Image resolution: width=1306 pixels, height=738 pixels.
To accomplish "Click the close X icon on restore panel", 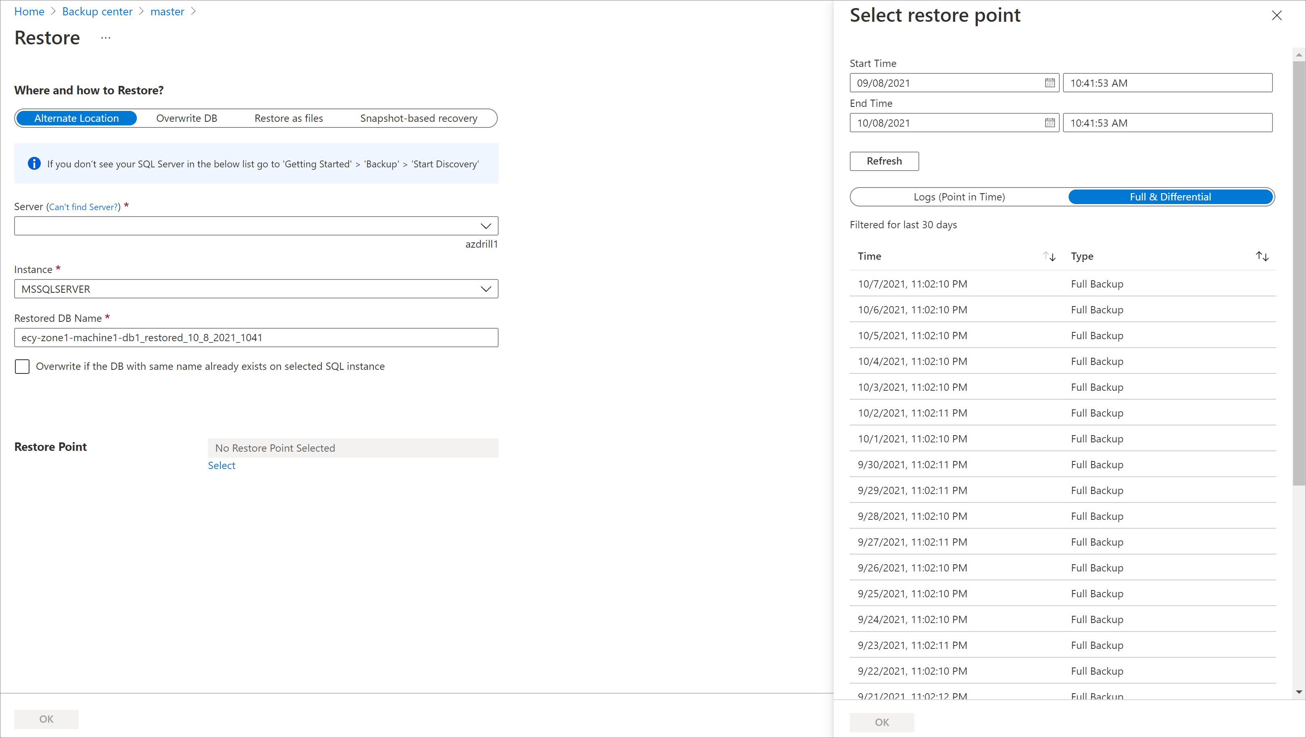I will (1277, 15).
